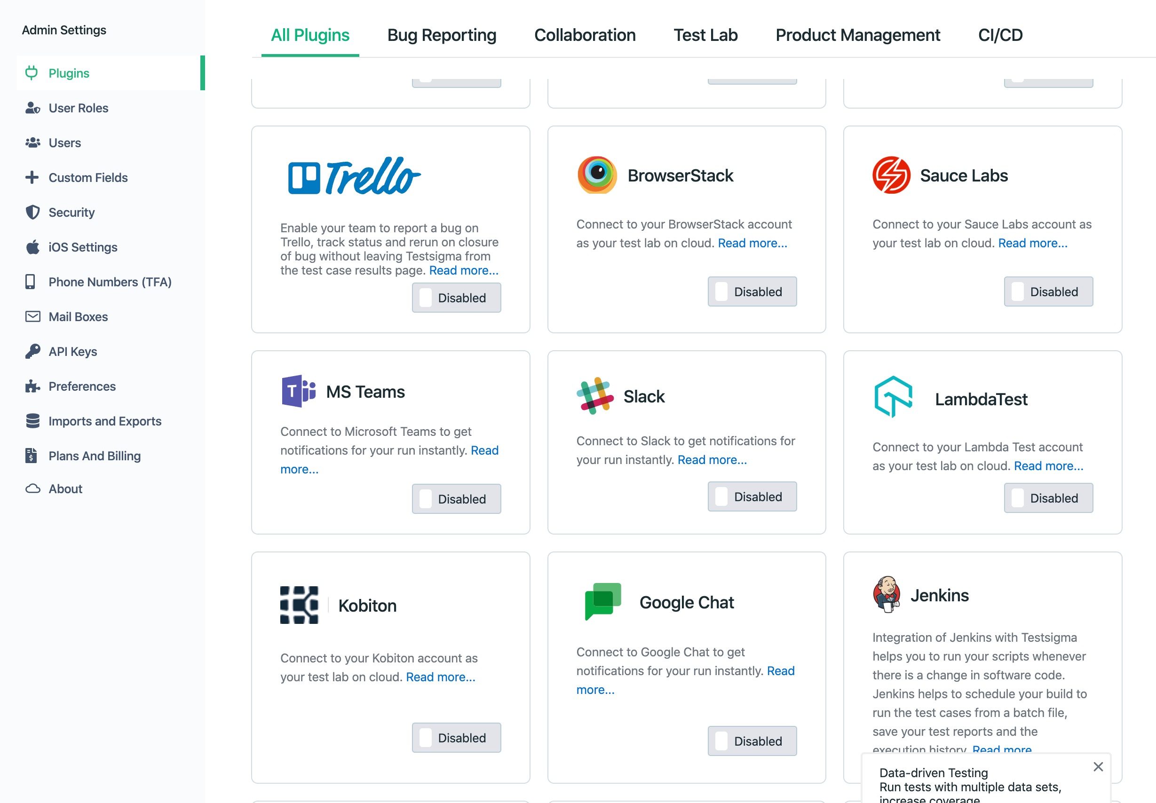Image resolution: width=1156 pixels, height=803 pixels.
Task: Switch to the Bug Reporting tab
Action: pyautogui.click(x=442, y=35)
